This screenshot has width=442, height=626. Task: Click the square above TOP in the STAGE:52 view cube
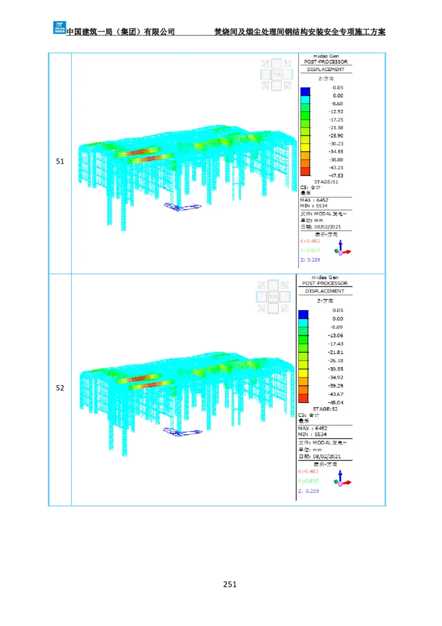(x=272, y=285)
